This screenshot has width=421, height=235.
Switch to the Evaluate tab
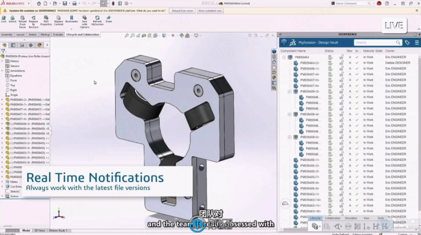(58, 34)
